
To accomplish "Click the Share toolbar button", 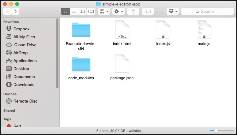I will tap(133, 11).
